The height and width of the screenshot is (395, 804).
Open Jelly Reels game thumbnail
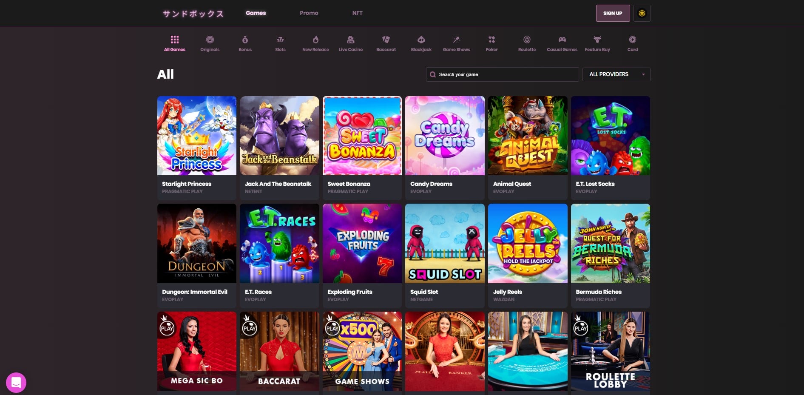(528, 243)
